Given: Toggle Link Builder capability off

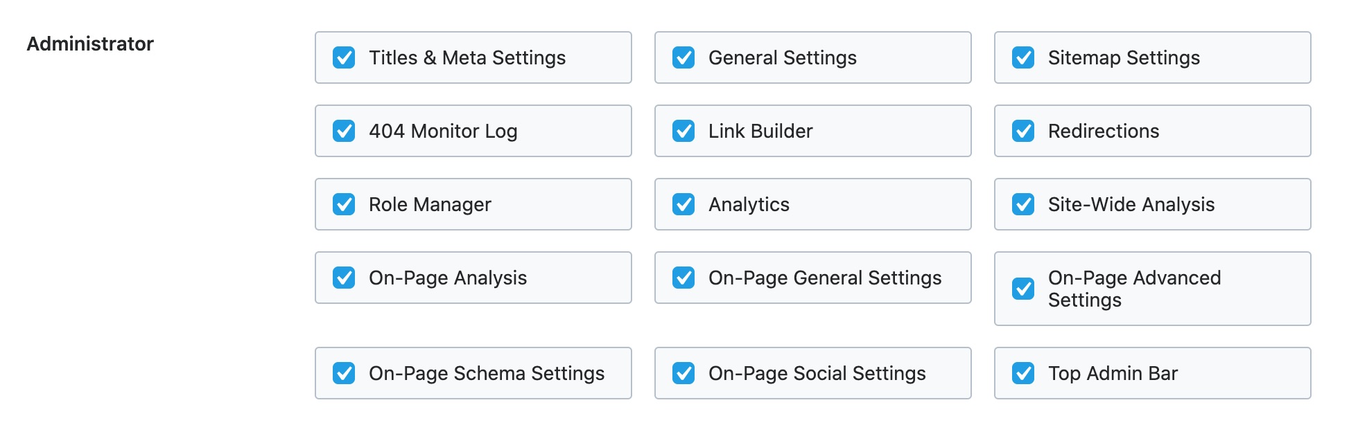Looking at the screenshot, I should [684, 131].
